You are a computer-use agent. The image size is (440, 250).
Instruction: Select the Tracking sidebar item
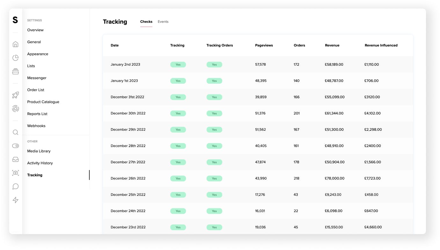35,175
